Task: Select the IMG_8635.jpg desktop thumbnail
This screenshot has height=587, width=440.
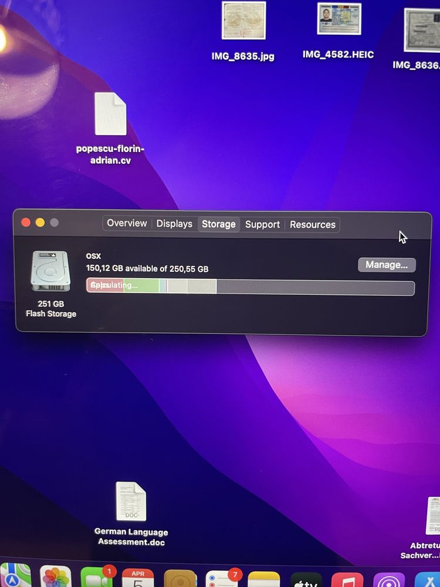Action: pyautogui.click(x=243, y=20)
